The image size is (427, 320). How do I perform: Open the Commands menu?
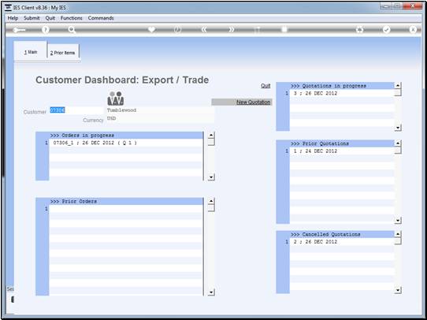pyautogui.click(x=101, y=18)
